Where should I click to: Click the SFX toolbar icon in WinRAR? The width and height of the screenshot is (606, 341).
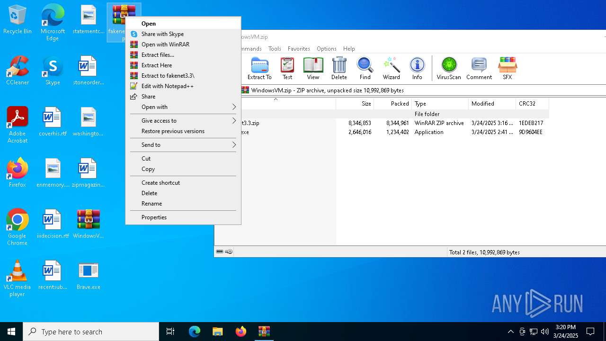[508, 69]
